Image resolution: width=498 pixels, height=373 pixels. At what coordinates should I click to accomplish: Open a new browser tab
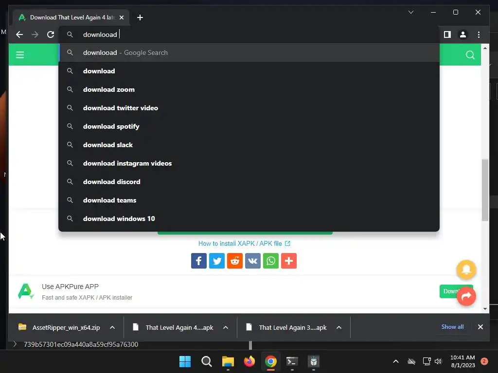pyautogui.click(x=140, y=17)
